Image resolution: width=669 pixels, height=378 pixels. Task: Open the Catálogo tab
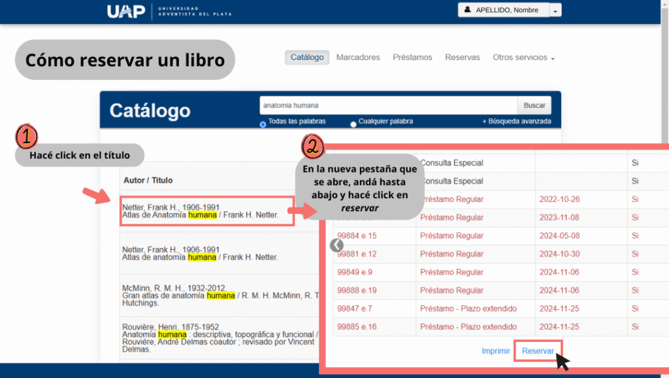[x=307, y=58]
